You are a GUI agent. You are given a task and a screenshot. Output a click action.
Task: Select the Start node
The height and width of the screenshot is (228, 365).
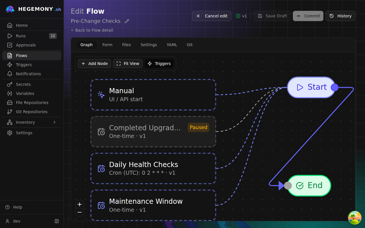click(x=311, y=87)
